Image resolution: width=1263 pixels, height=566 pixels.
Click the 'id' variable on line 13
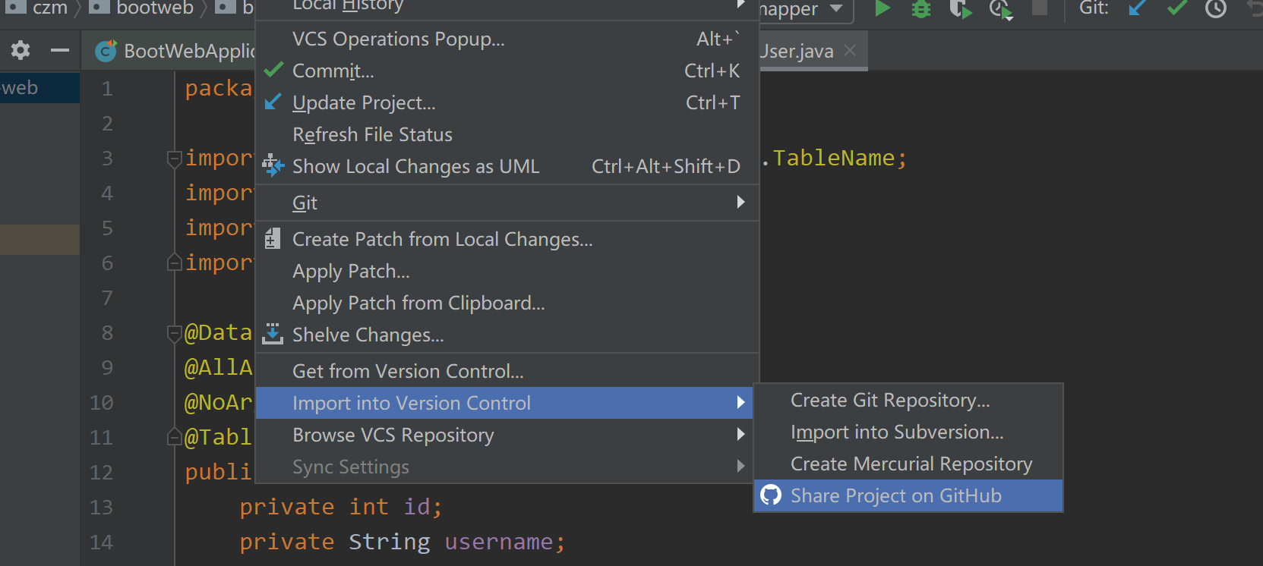(x=417, y=507)
